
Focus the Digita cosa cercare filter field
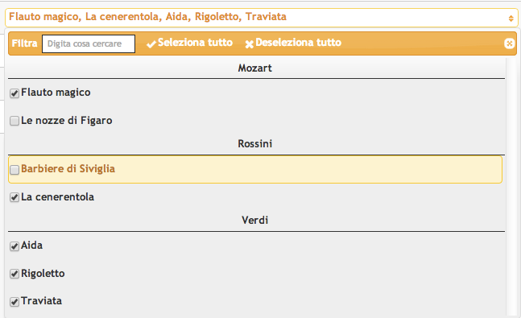pos(89,43)
